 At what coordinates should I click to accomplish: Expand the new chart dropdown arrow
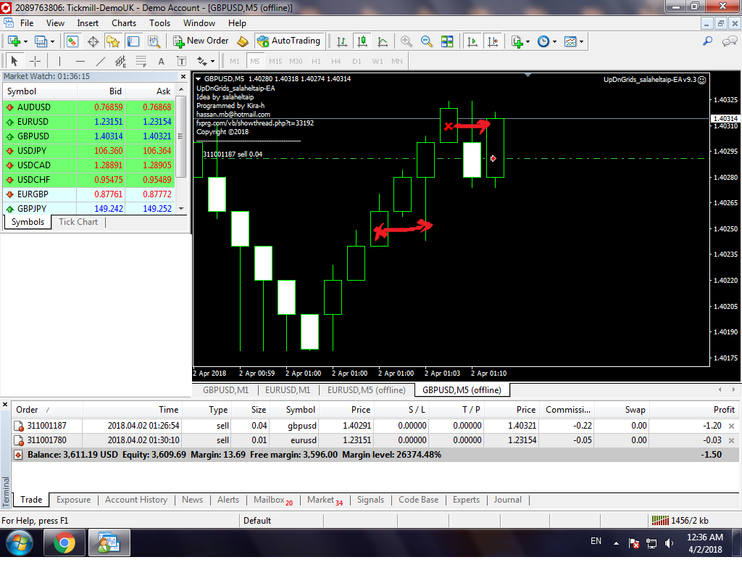pyautogui.click(x=26, y=42)
